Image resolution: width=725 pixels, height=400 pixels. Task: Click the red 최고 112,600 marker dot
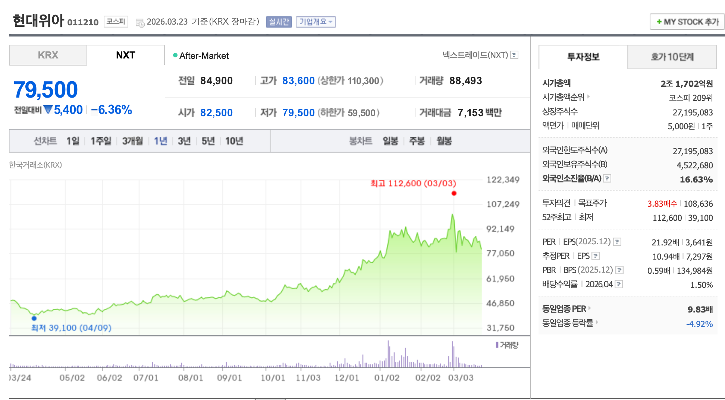[454, 193]
